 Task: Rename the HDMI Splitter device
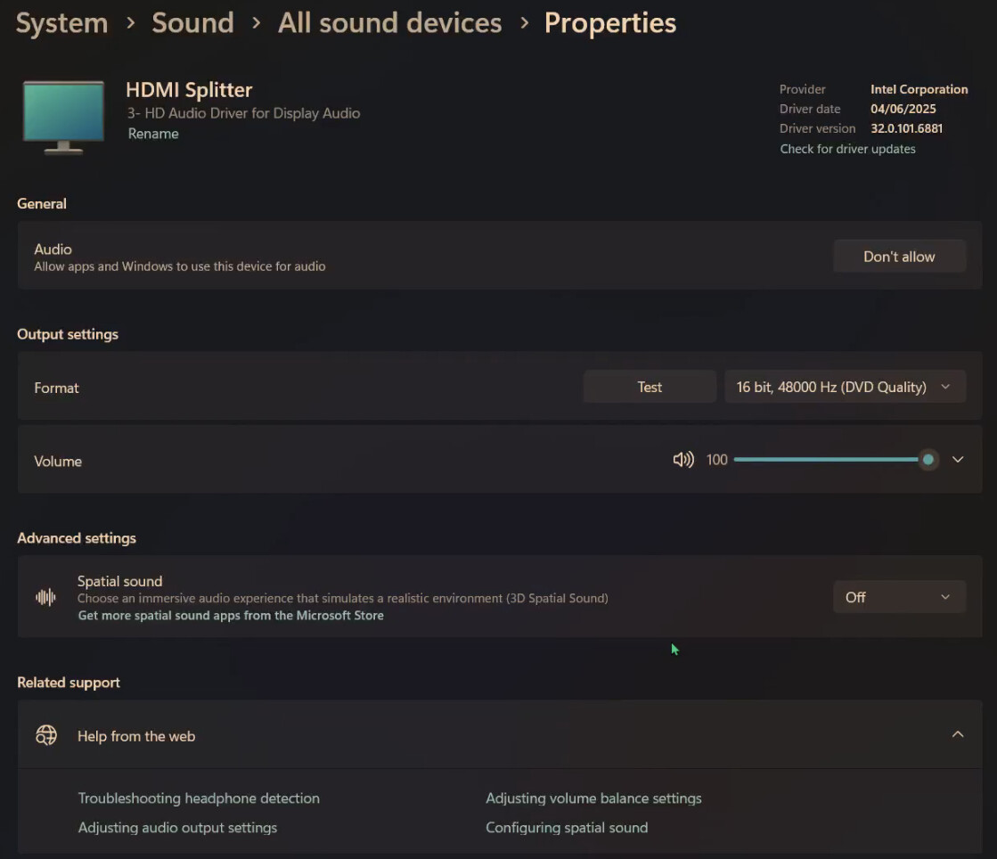point(153,134)
